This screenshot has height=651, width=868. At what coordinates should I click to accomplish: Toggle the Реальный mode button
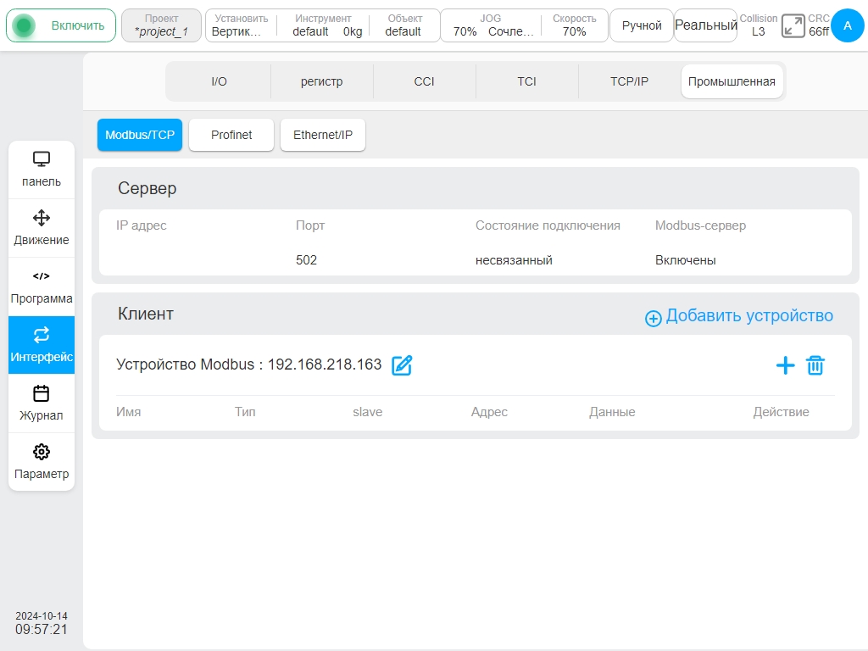coord(706,25)
